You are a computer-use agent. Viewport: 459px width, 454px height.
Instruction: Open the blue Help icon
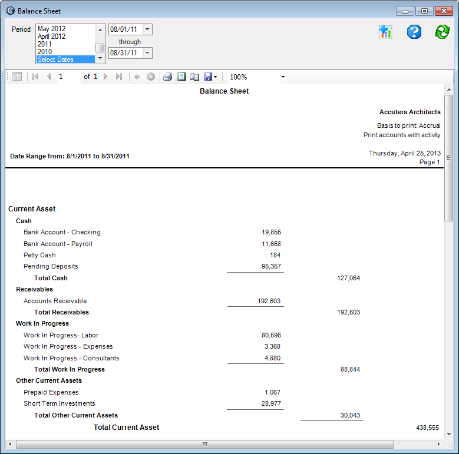pos(414,32)
